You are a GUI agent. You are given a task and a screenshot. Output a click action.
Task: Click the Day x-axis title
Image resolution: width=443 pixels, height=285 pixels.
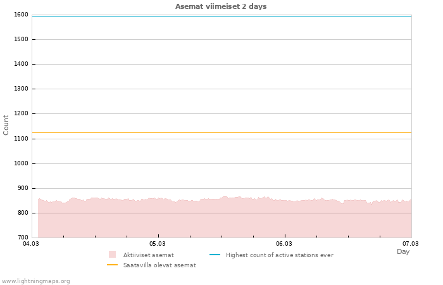(403, 251)
